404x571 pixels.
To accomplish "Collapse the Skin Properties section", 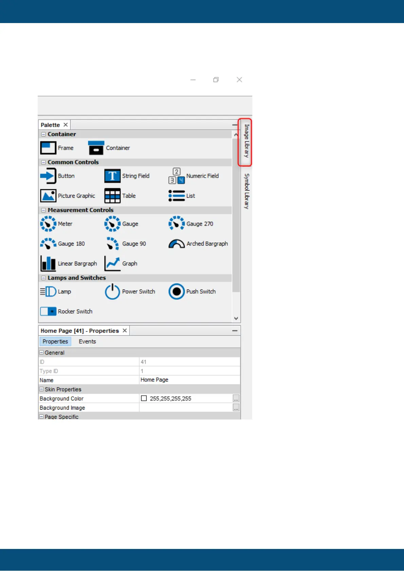I will 42,389.
